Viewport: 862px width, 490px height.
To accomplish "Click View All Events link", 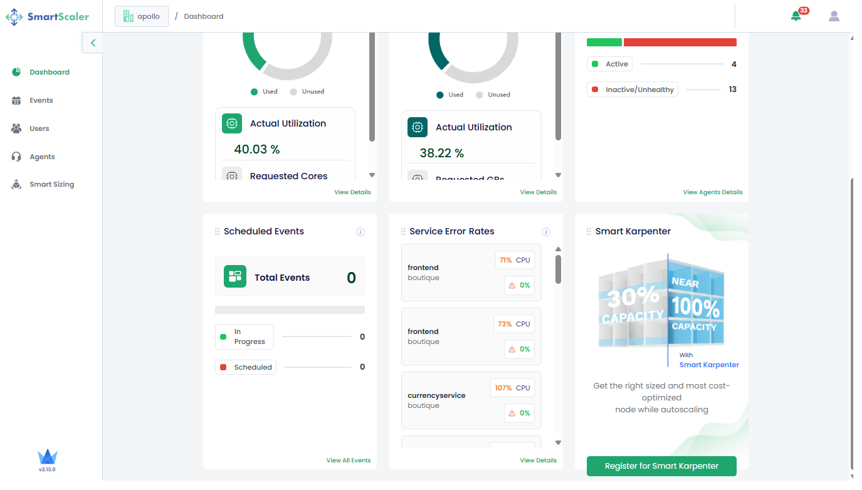I will click(x=349, y=461).
